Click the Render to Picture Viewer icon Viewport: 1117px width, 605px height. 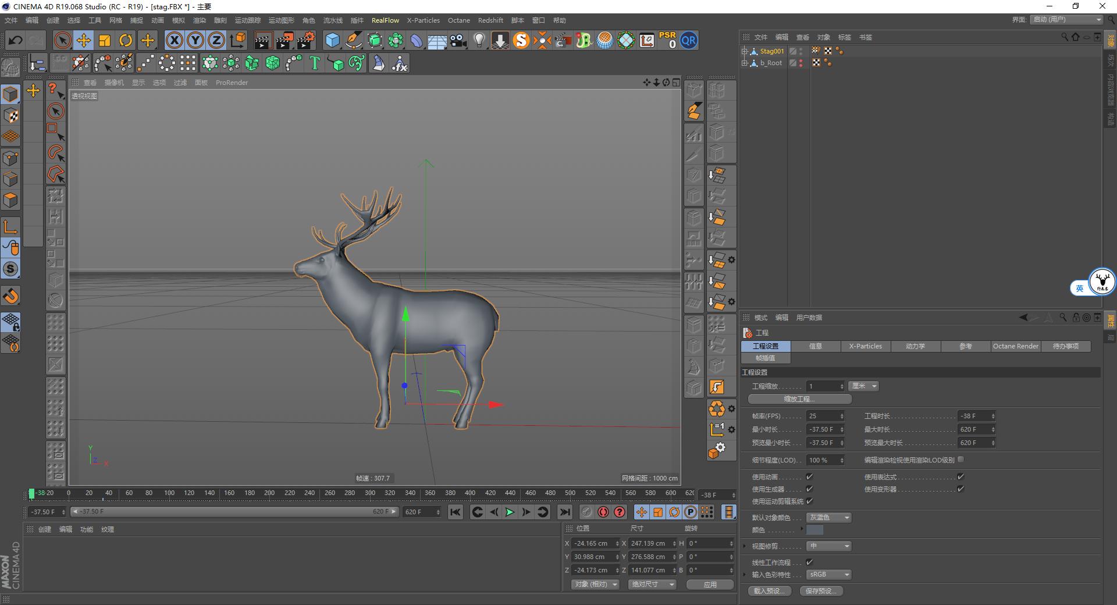284,40
